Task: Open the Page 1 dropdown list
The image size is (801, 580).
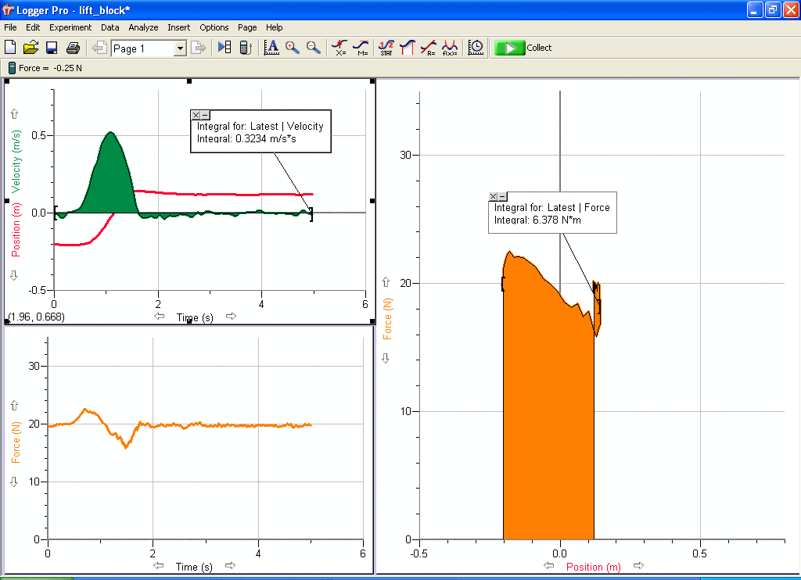Action: 179,48
